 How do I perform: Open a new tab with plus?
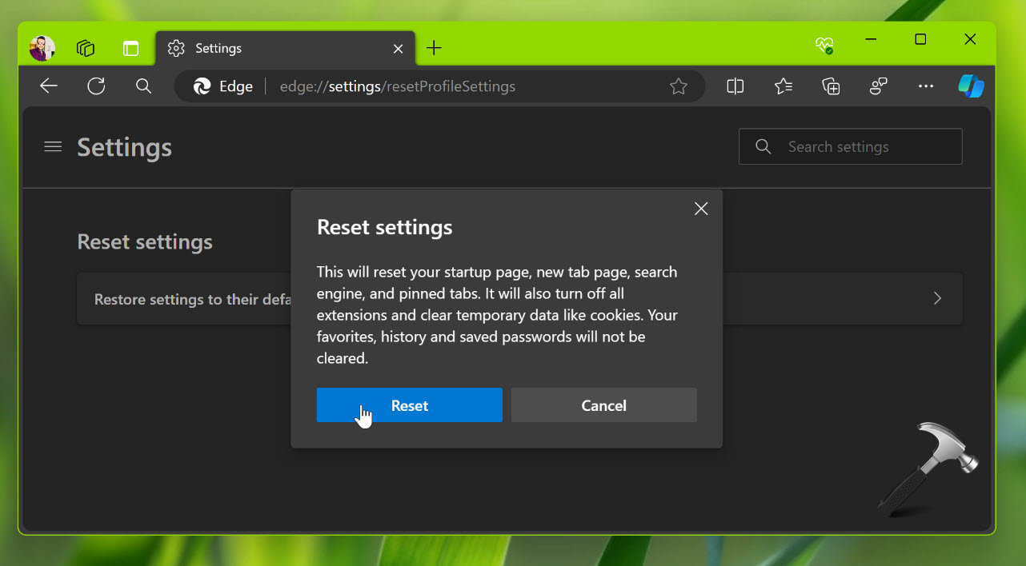[434, 48]
